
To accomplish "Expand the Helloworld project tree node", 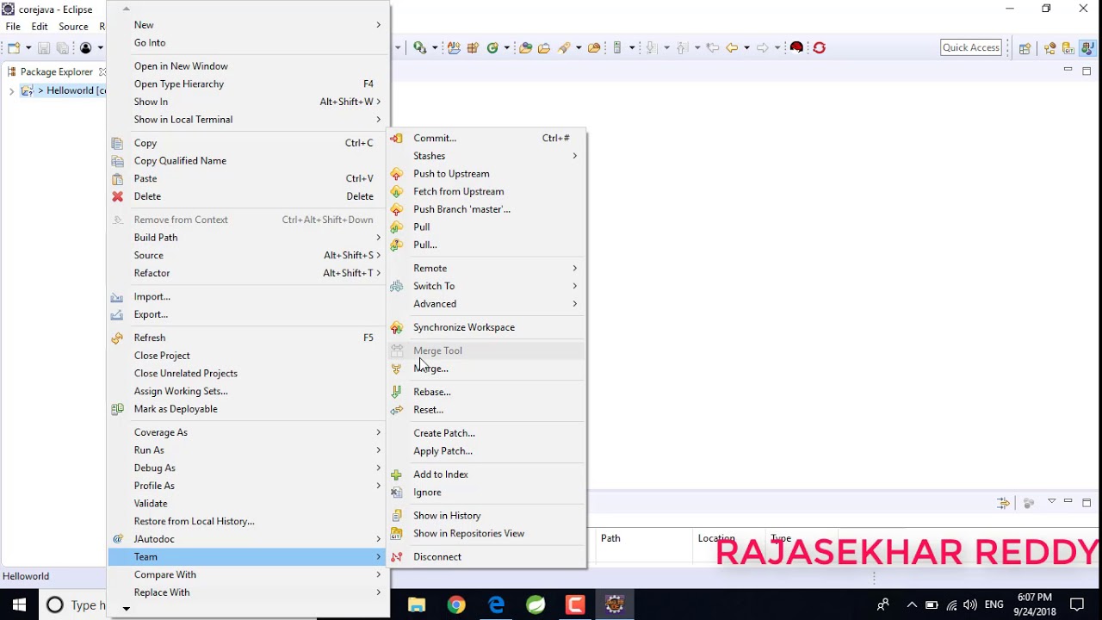I will pos(11,90).
